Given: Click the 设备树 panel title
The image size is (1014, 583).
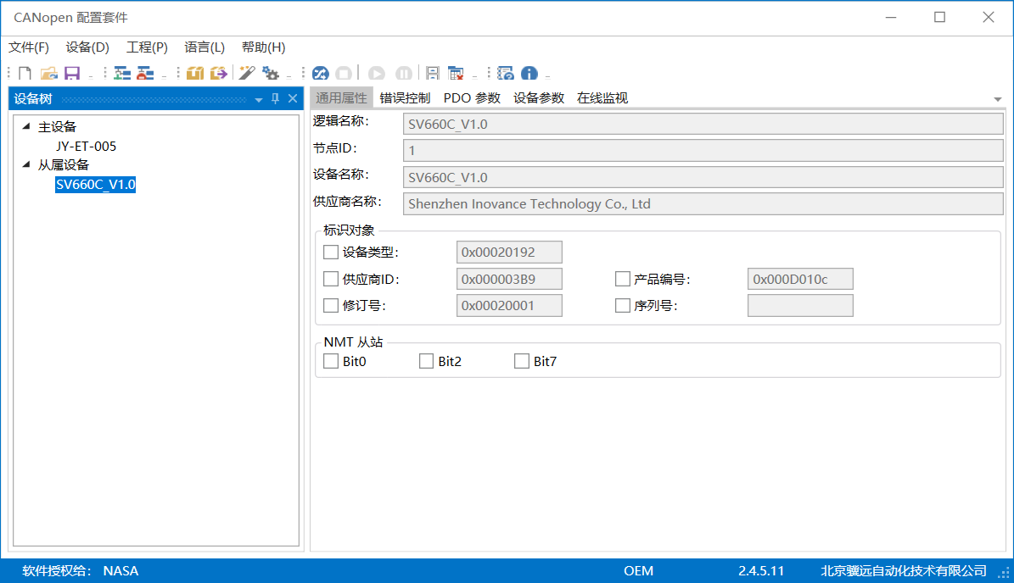Looking at the screenshot, I should [x=33, y=99].
